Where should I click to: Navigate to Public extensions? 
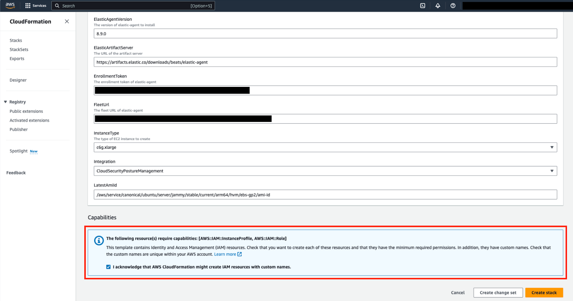click(x=26, y=111)
